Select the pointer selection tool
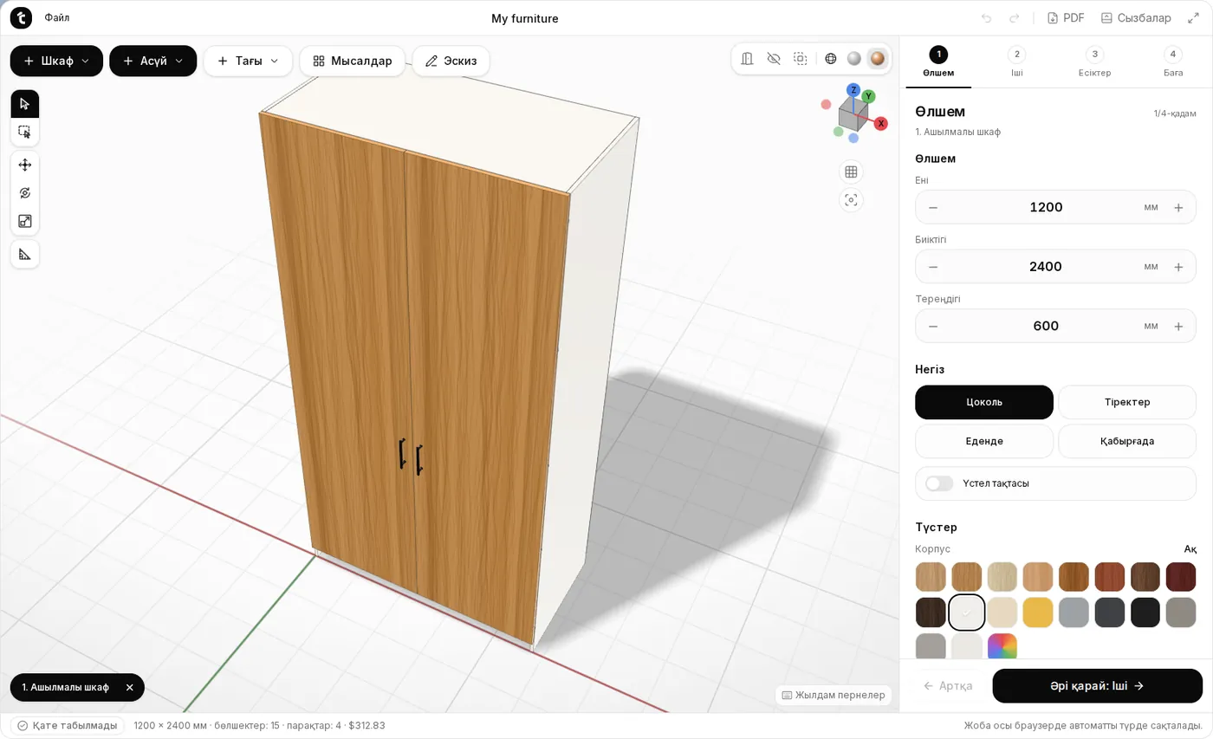 pyautogui.click(x=24, y=104)
